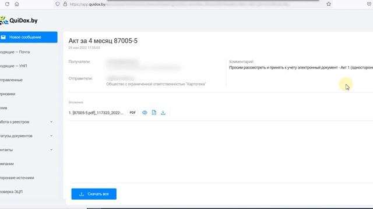Click the download arrow inside Скачать все

82,194
